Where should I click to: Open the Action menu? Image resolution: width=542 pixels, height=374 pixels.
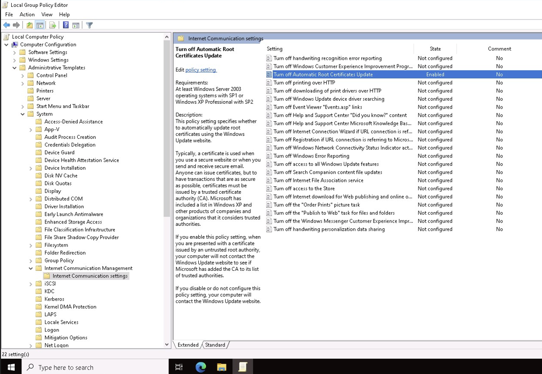click(27, 15)
